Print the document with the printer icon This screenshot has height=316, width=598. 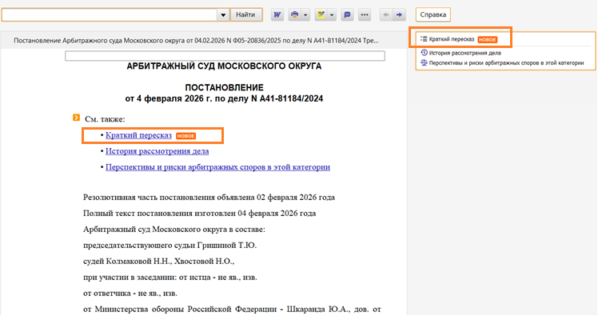[294, 15]
